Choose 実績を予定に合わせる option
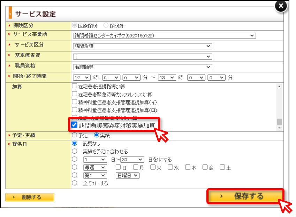Screen dimensions: 296x217 [75, 151]
